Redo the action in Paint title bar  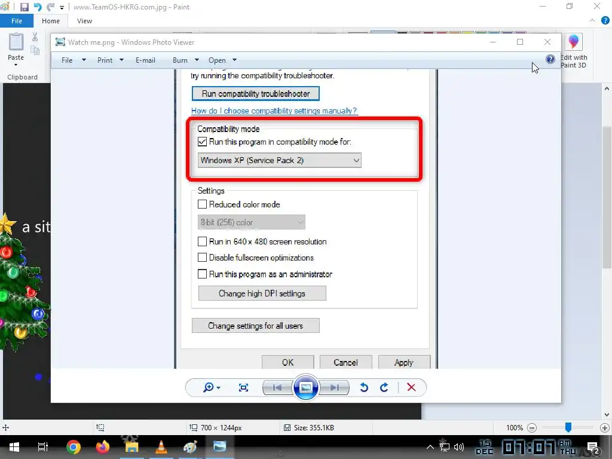point(50,7)
